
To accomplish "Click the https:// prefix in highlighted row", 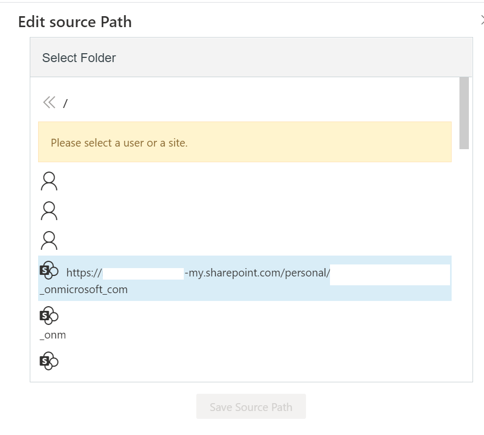I will [84, 273].
